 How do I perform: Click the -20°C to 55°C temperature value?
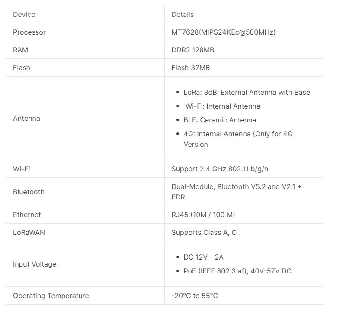(x=195, y=296)
